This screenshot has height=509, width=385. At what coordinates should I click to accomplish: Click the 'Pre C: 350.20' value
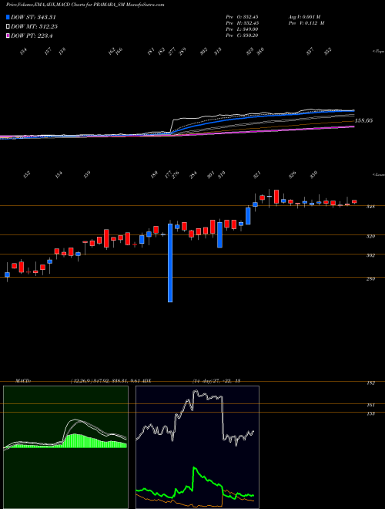242,35
